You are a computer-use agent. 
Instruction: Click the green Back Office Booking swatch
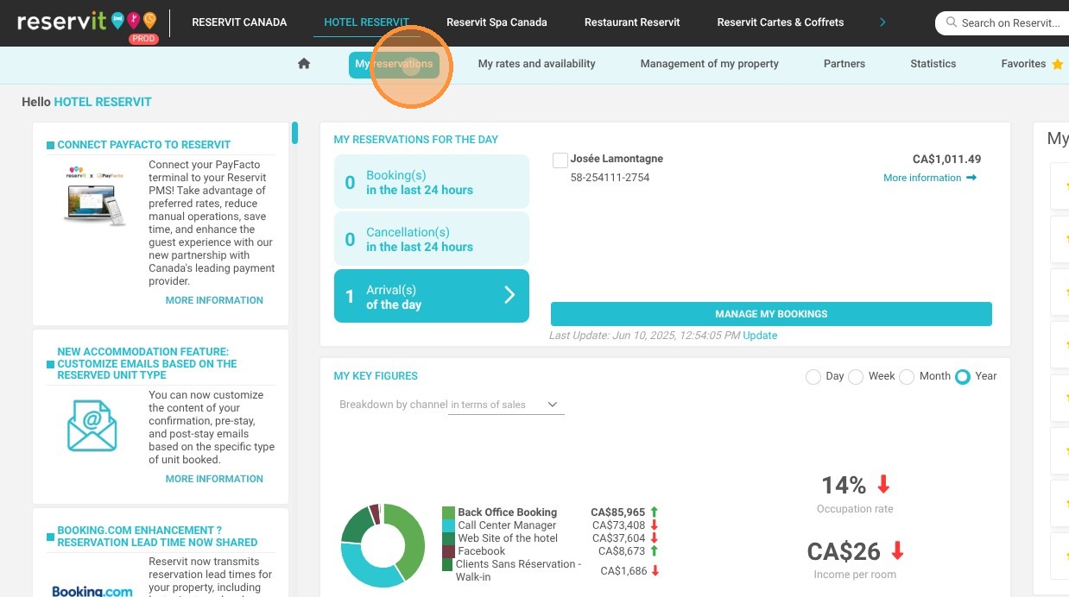[x=448, y=512]
